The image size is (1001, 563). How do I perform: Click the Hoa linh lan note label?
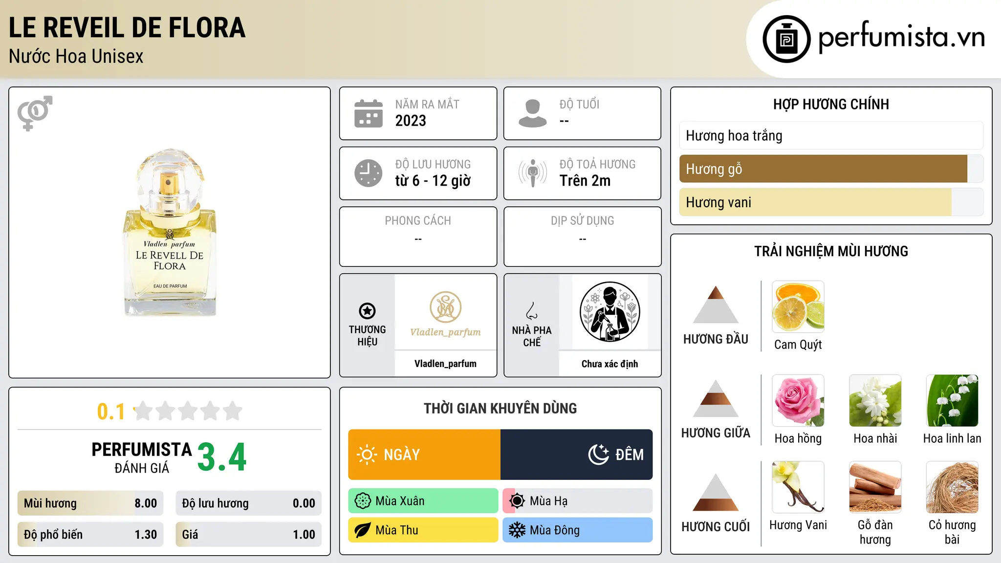953,438
